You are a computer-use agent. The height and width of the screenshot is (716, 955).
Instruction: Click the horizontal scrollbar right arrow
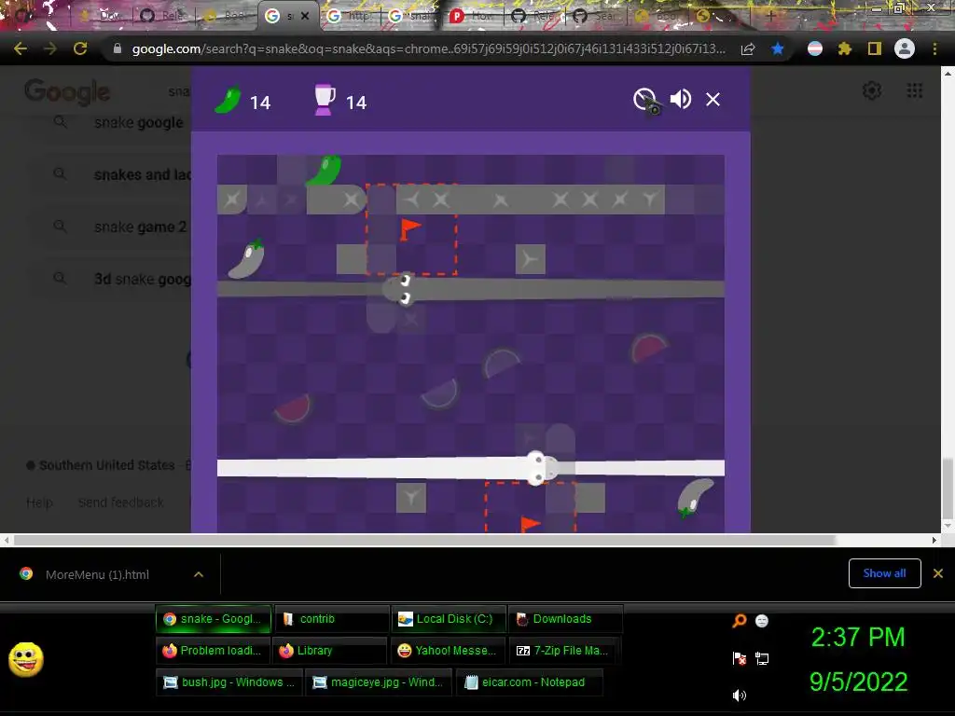coord(934,540)
